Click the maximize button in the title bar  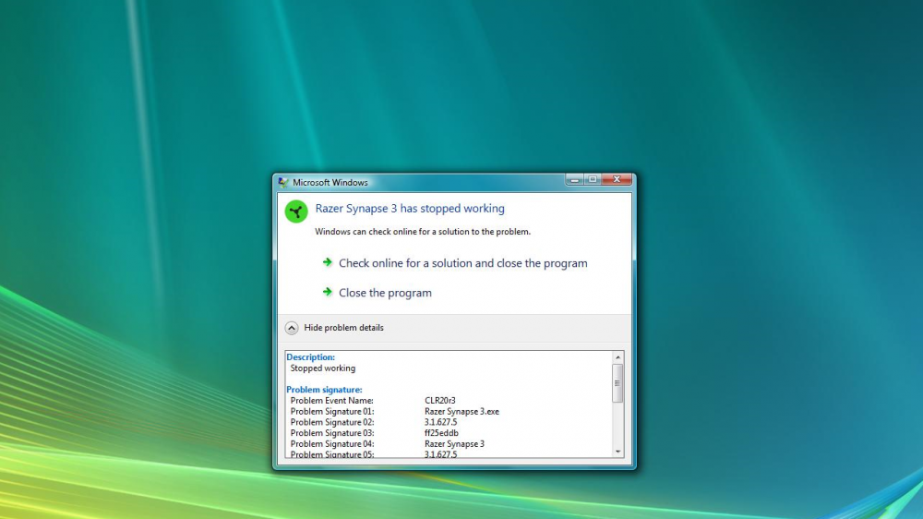point(592,179)
